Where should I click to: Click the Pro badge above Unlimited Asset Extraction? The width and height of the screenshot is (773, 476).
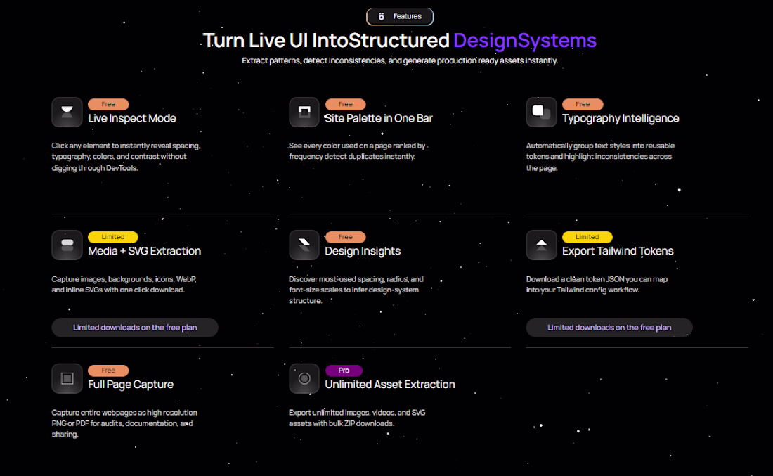(x=344, y=371)
